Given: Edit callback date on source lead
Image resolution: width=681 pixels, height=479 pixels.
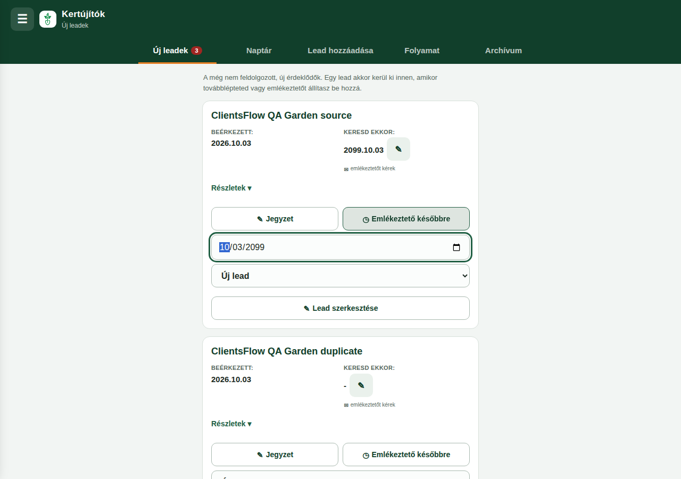Looking at the screenshot, I should [x=398, y=149].
